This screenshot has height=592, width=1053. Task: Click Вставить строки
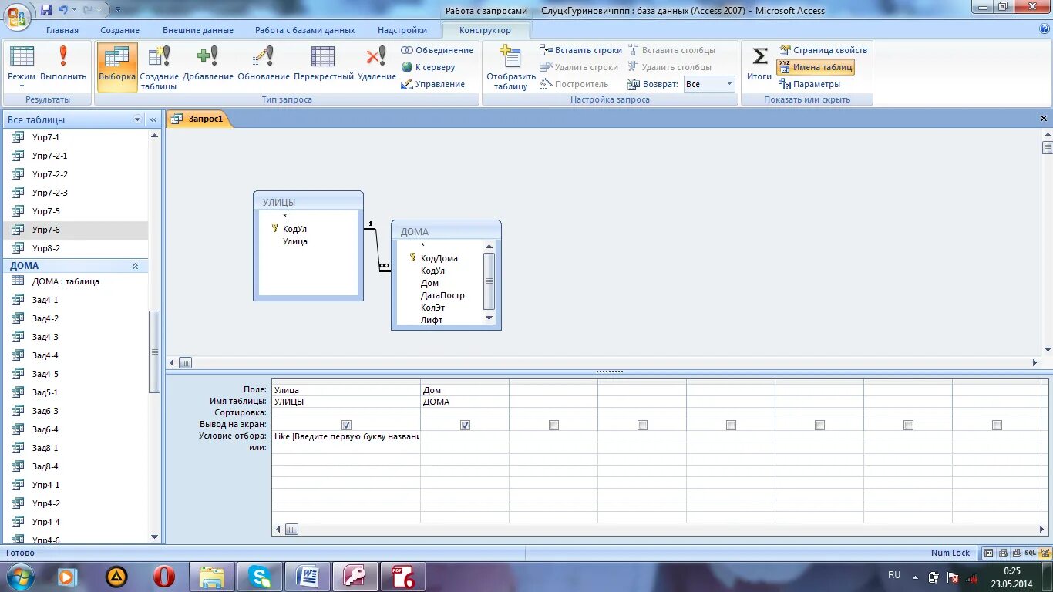pos(580,50)
